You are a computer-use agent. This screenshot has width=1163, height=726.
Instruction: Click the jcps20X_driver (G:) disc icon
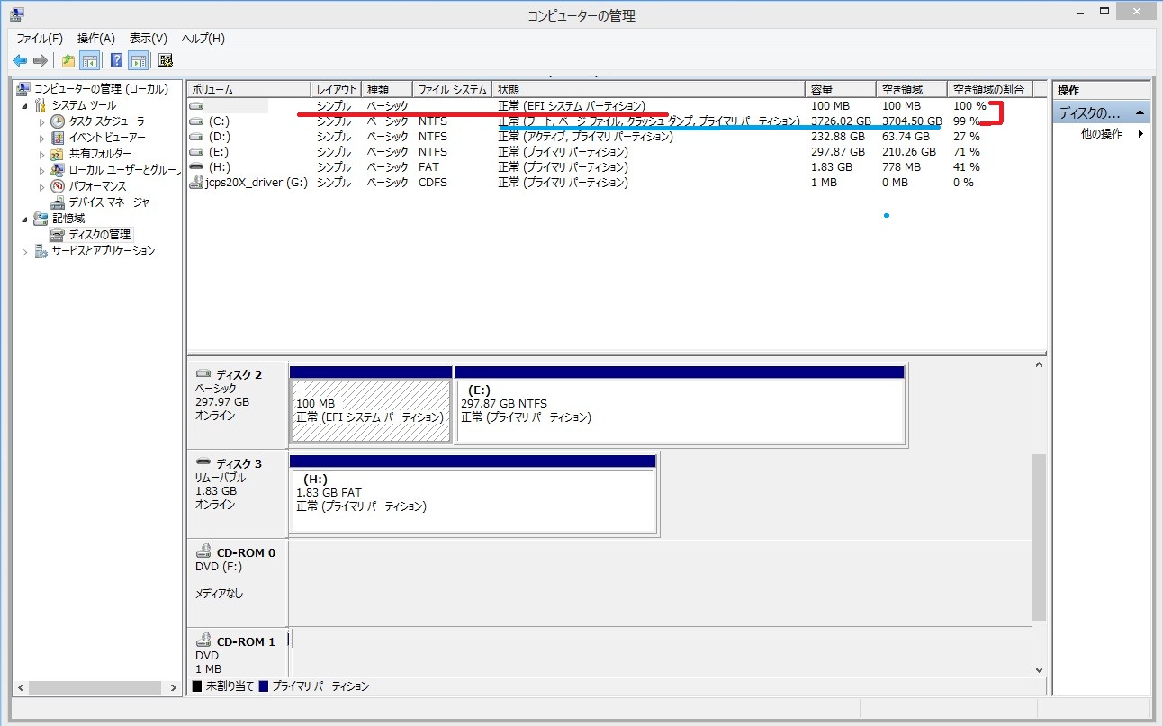pos(197,183)
